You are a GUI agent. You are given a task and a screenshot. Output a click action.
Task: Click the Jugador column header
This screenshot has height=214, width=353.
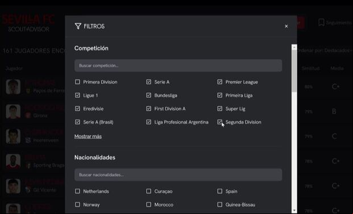click(x=14, y=68)
